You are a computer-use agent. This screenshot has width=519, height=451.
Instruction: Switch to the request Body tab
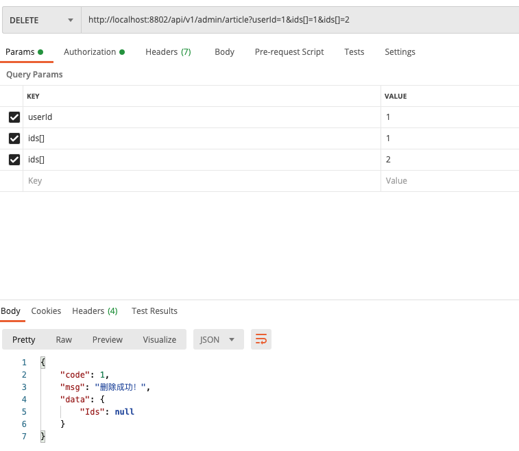pos(224,52)
